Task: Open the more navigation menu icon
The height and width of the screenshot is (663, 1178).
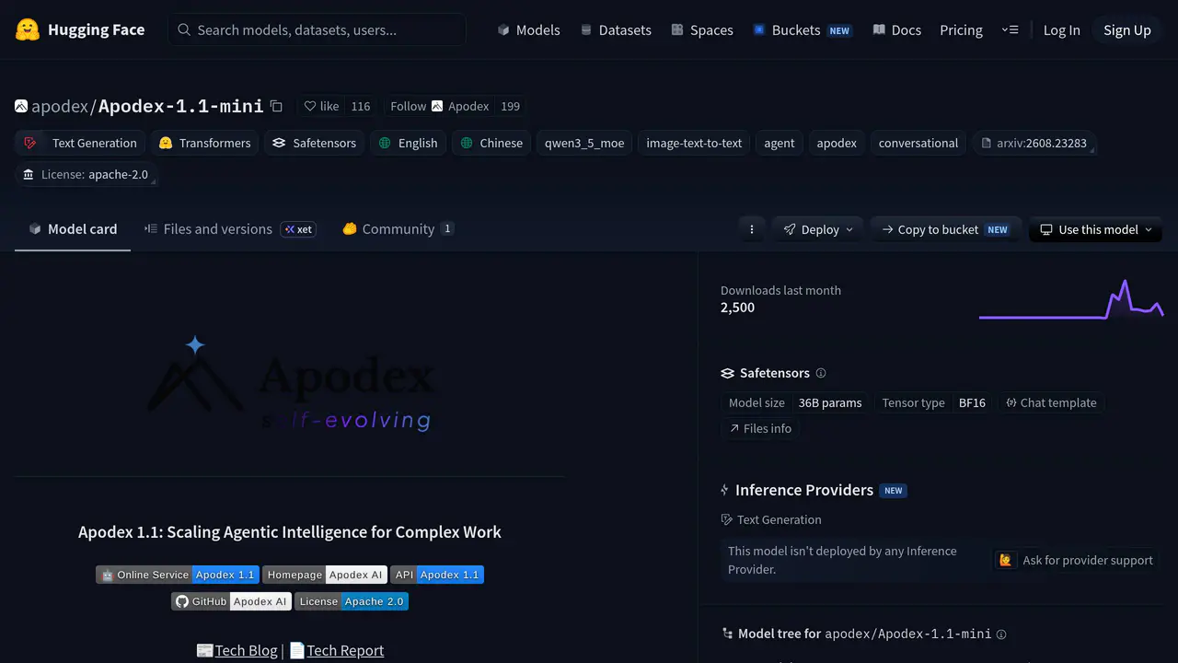Action: [x=1010, y=29]
